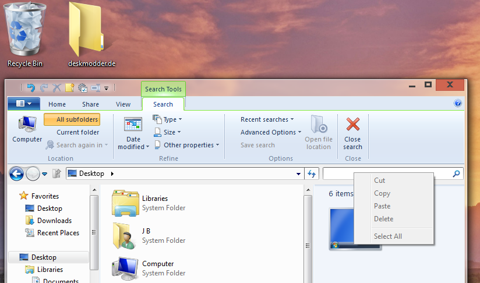Click the navigation pane scrollbar up arrow
This screenshot has height=283, width=480.
[94, 190]
